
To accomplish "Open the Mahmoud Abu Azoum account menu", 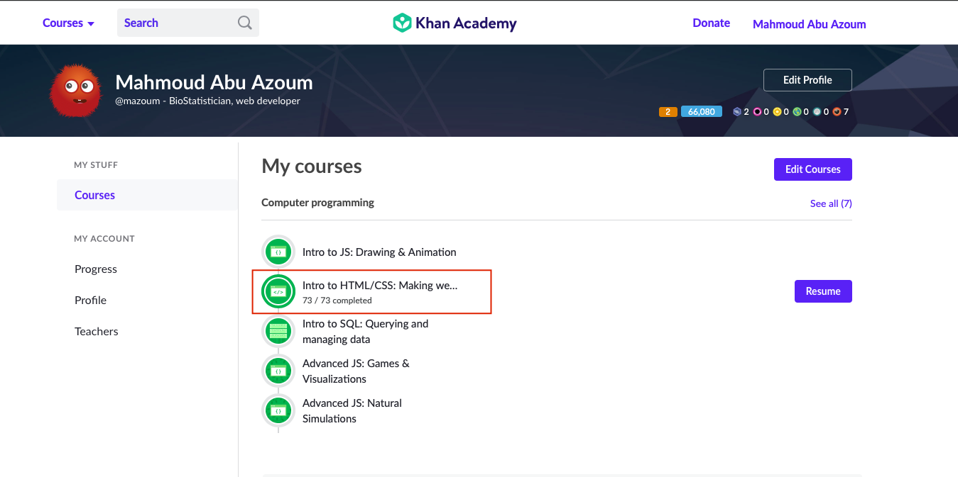I will coord(809,24).
